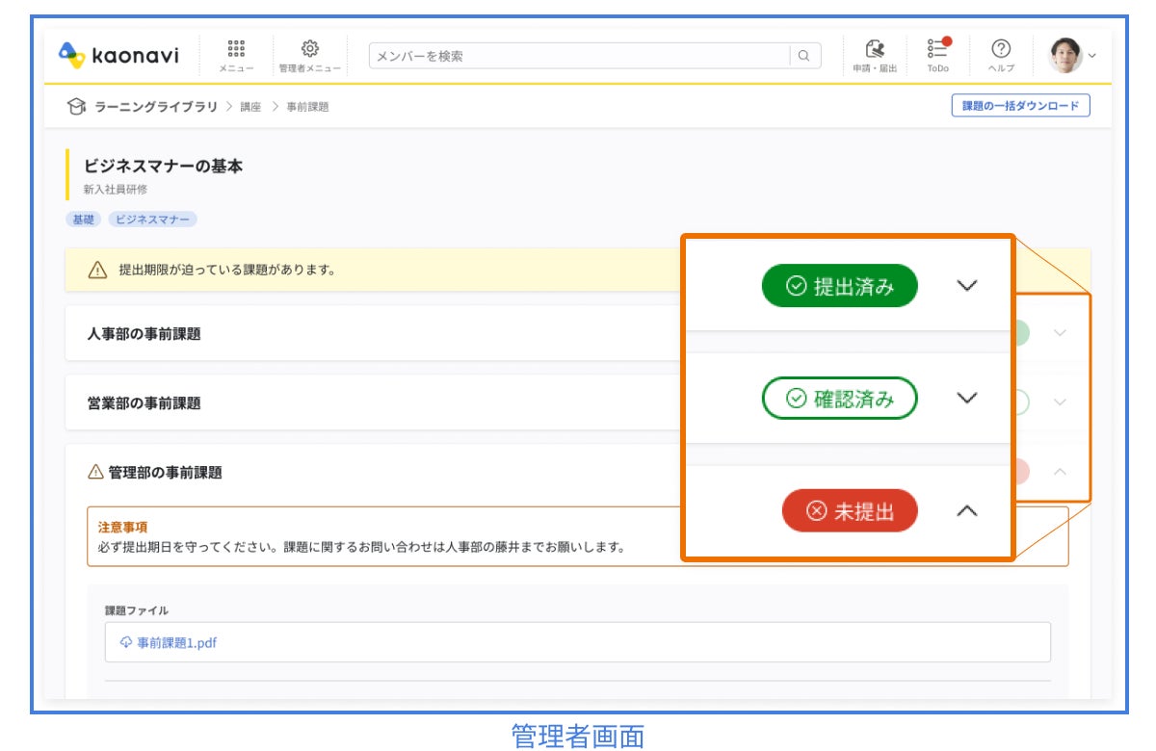
Task: Click the ラーニングライブラリ breadcrumb
Action: (156, 107)
